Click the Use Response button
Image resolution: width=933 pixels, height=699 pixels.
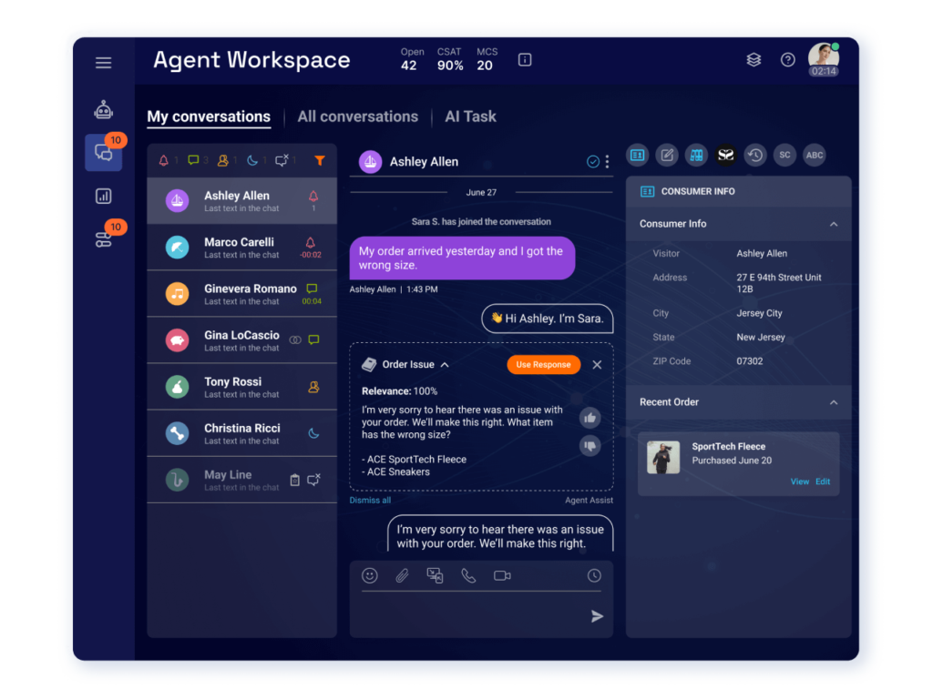coord(543,365)
